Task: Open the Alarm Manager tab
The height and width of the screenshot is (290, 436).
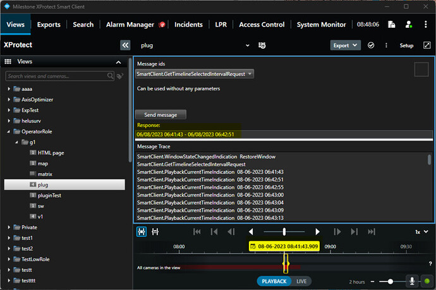Action: (x=130, y=25)
